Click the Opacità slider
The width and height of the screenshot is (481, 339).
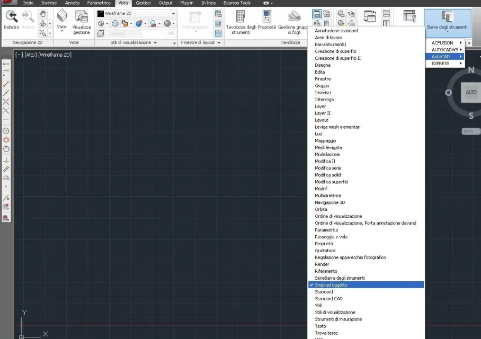[x=136, y=33]
